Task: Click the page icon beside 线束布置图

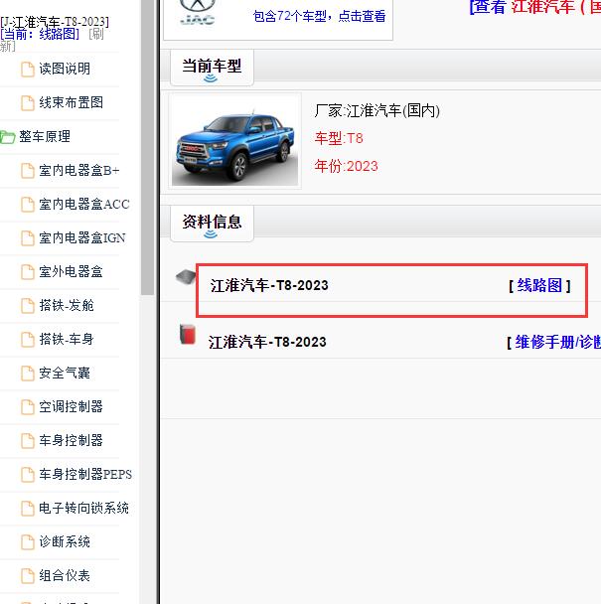Action: 28,103
